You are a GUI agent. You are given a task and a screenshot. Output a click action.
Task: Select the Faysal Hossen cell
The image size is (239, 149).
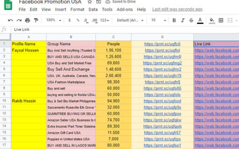(x=29, y=50)
